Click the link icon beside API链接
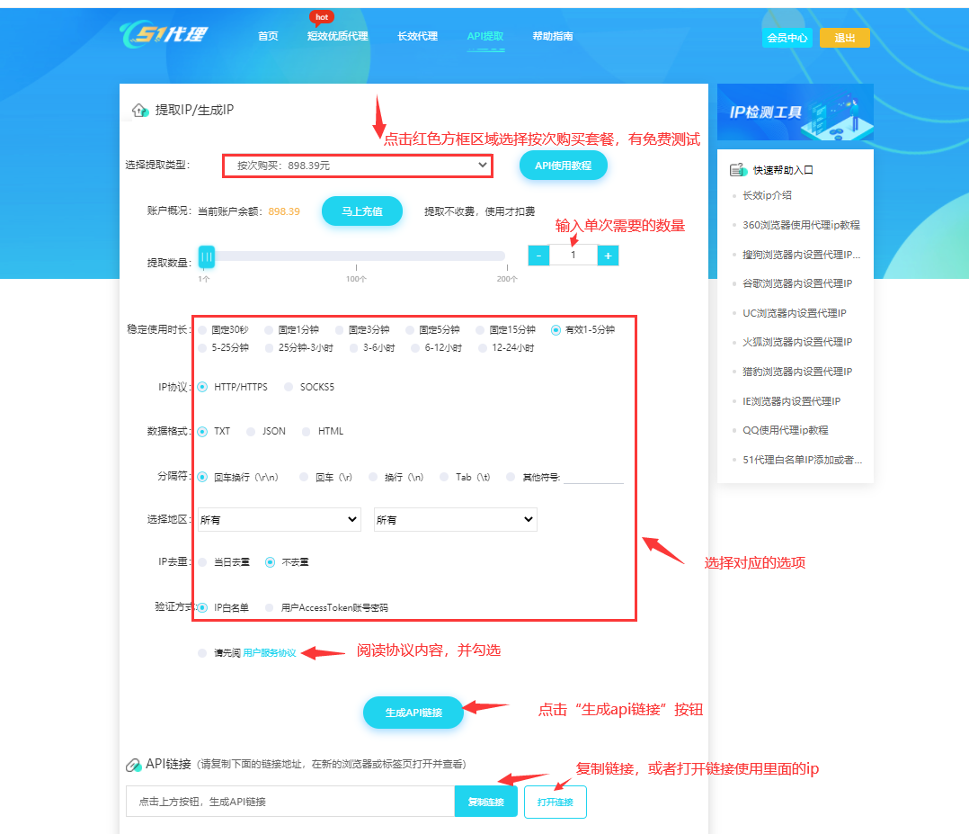Image resolution: width=969 pixels, height=834 pixels. (133, 765)
